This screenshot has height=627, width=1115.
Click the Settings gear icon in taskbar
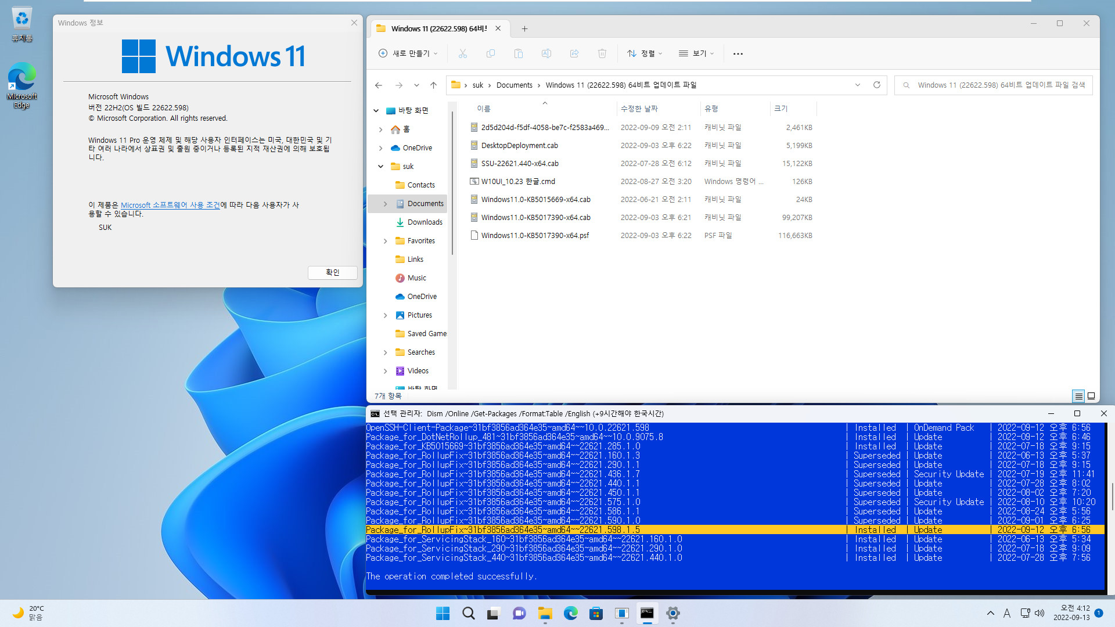(672, 613)
